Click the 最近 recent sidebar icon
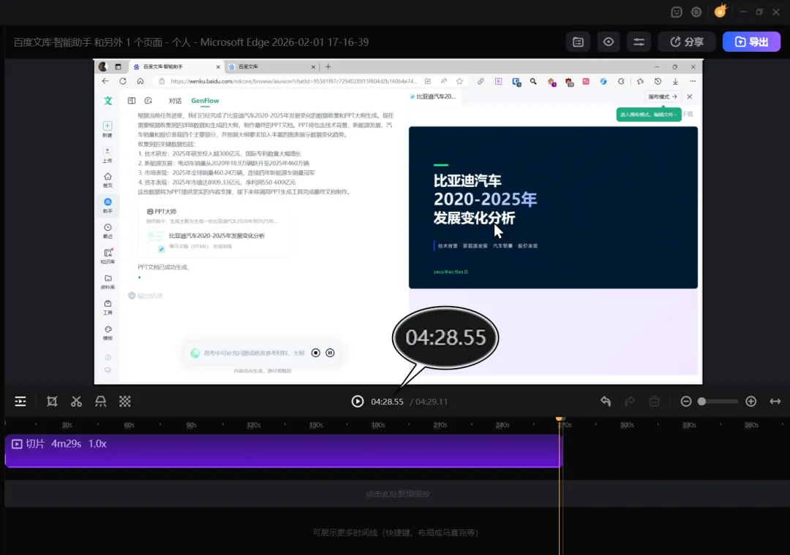Screen dimensions: 790x555 coord(108,231)
